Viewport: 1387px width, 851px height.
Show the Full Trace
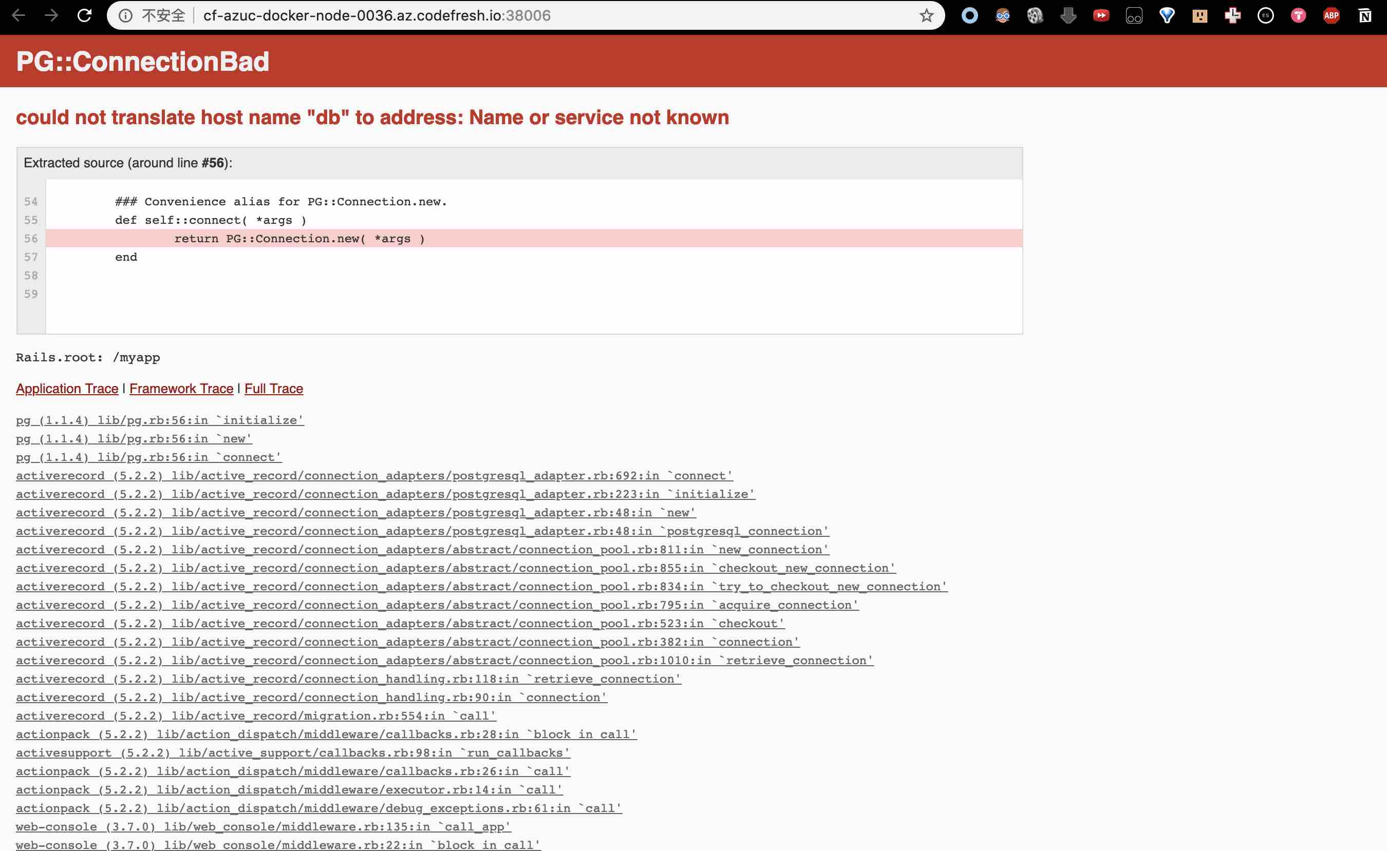click(x=274, y=389)
